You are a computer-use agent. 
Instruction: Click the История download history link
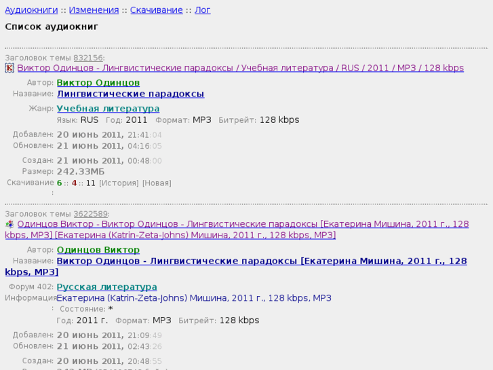tap(119, 183)
